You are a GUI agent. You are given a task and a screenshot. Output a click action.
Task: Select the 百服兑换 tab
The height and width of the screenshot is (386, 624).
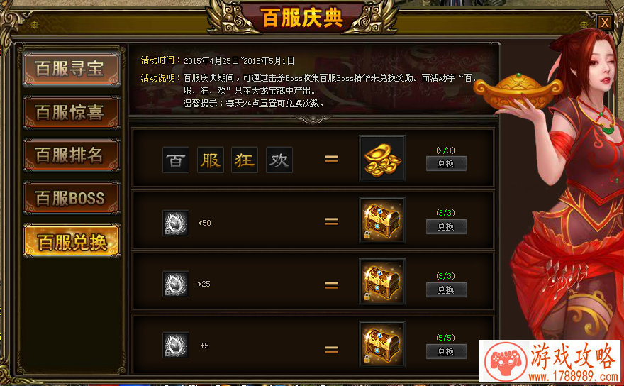click(71, 241)
